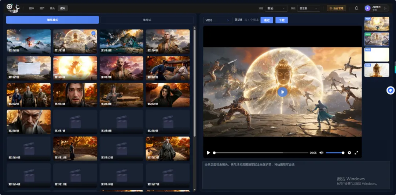Click the ADMIN user avatar circle
The width and height of the screenshot is (396, 195).
point(367,8)
